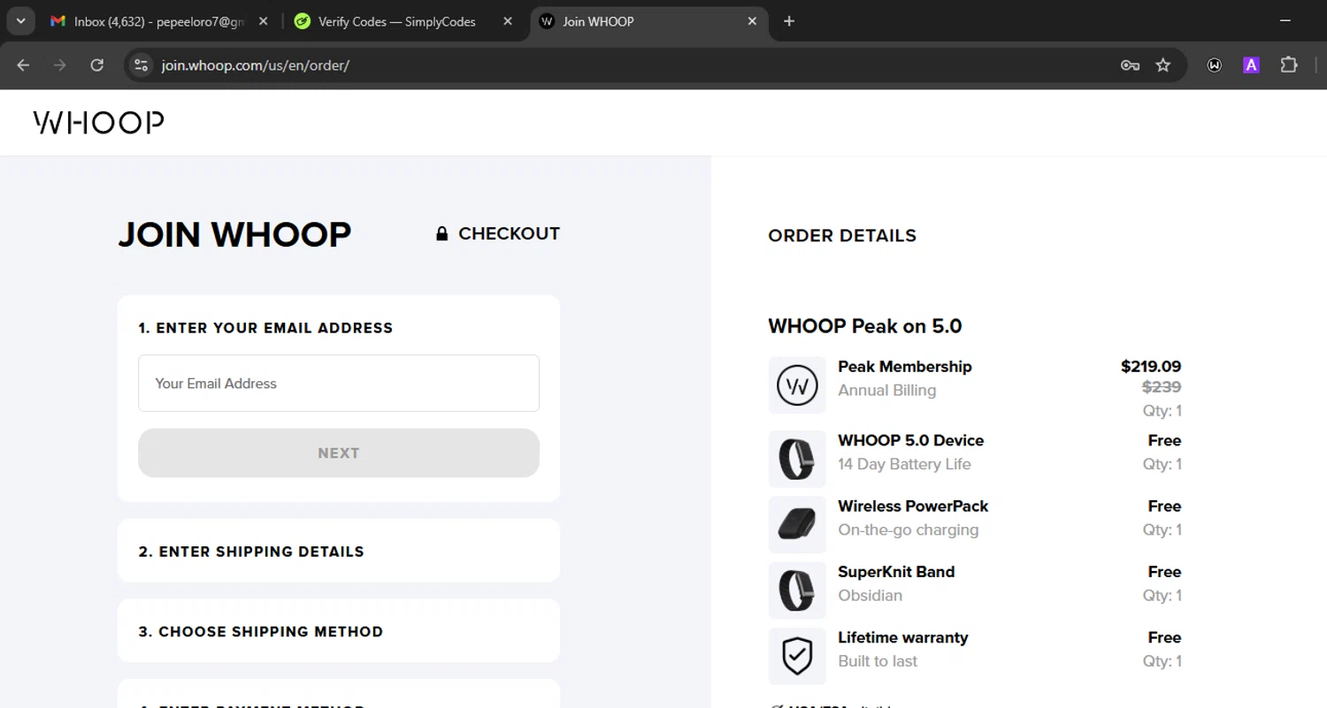Reload the page with the refresh icon
This screenshot has height=708, width=1327.
point(97,65)
